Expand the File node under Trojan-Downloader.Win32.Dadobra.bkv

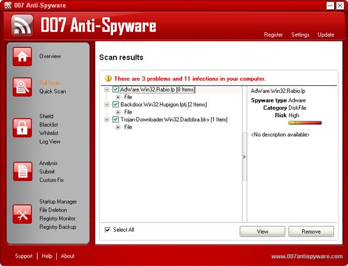118,127
